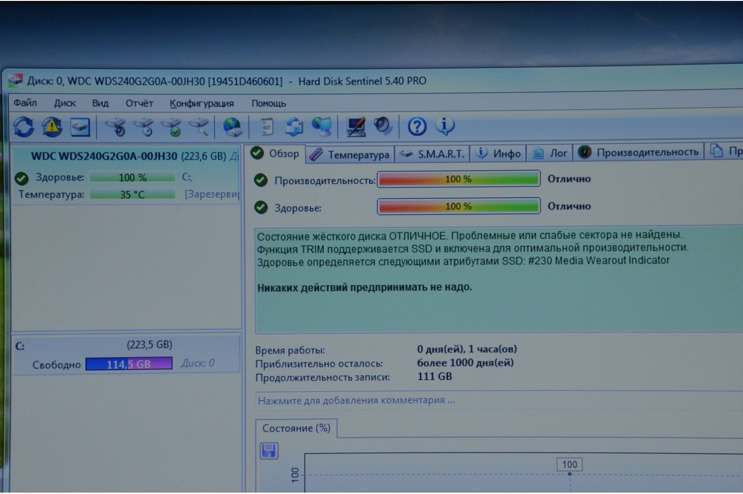Open the Производительность tab

coord(639,152)
